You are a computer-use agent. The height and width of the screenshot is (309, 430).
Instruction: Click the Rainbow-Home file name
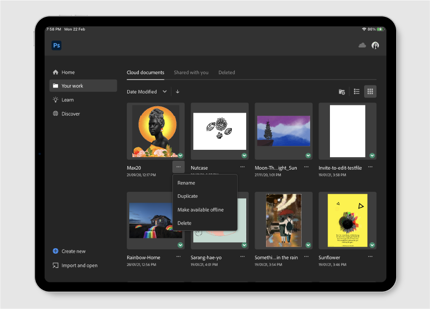click(144, 258)
